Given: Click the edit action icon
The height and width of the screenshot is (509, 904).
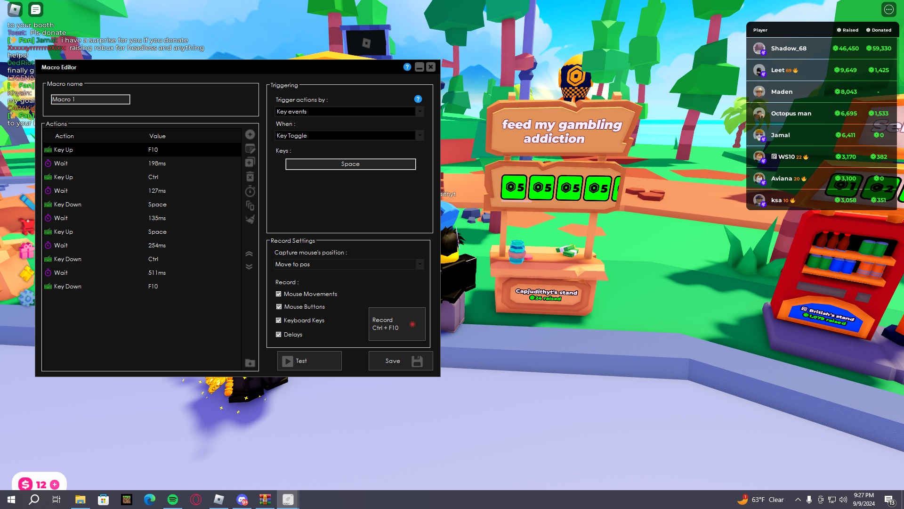Looking at the screenshot, I should (250, 149).
